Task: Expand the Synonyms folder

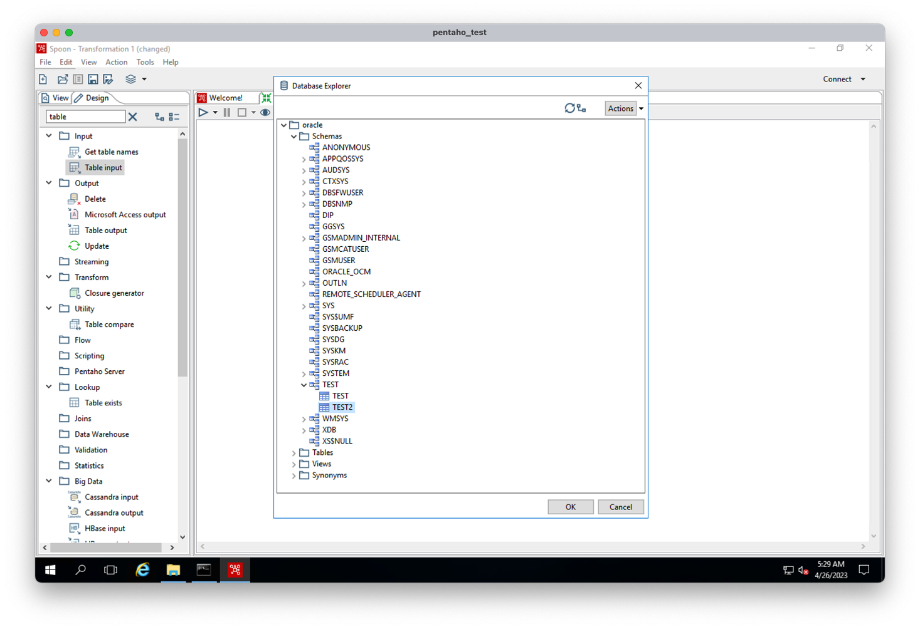Action: (x=294, y=476)
